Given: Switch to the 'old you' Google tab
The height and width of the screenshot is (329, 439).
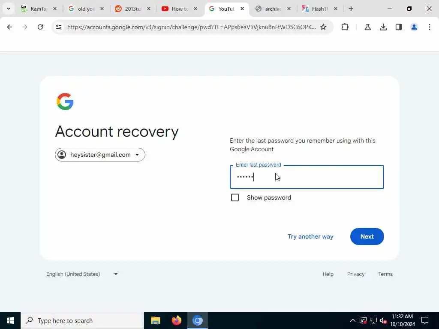Looking at the screenshot, I should click(85, 9).
